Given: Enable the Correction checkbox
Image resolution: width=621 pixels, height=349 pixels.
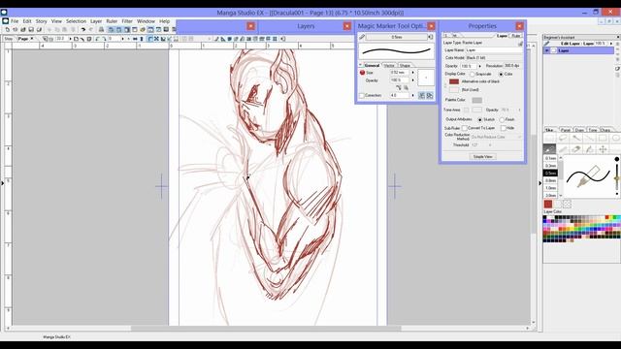Looking at the screenshot, I should click(362, 96).
